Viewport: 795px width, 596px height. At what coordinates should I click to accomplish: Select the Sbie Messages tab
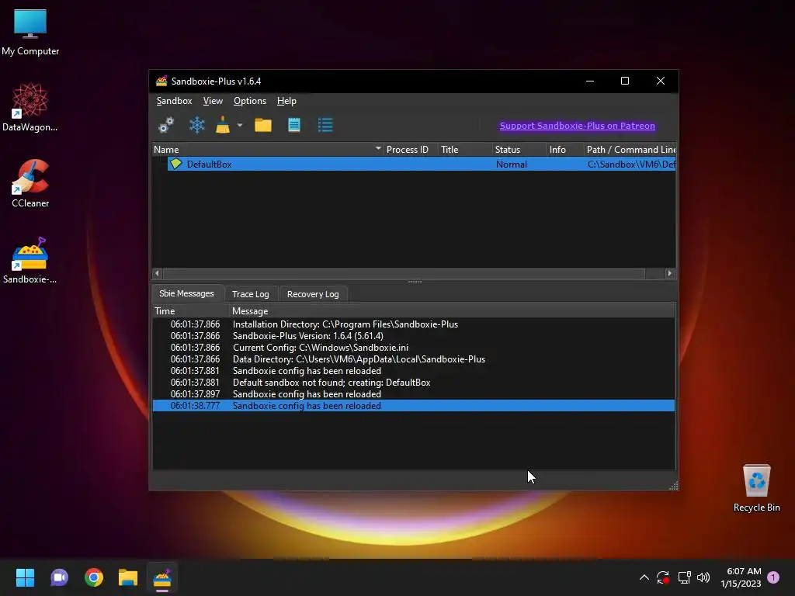[x=186, y=293]
